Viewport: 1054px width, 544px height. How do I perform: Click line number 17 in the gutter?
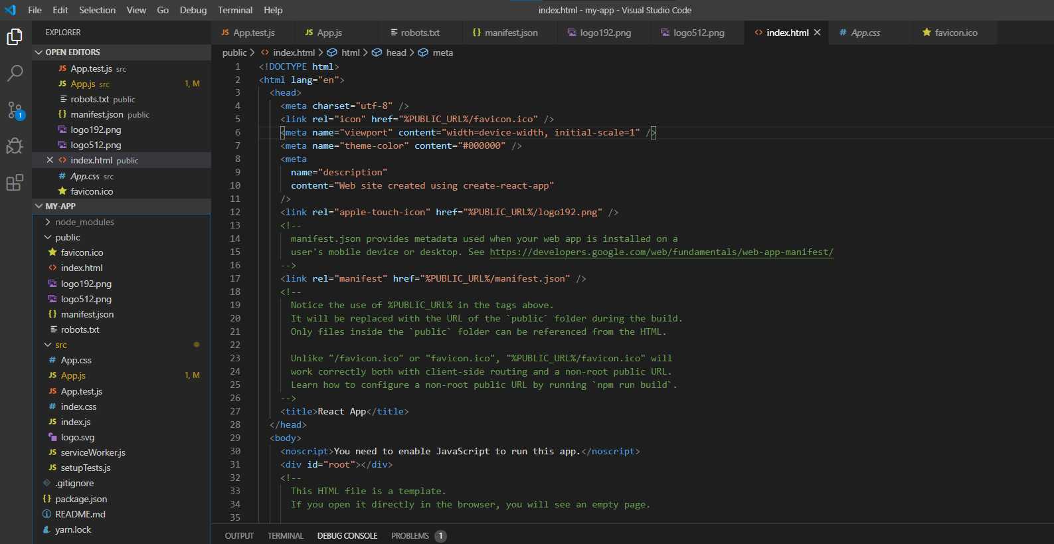click(x=235, y=278)
